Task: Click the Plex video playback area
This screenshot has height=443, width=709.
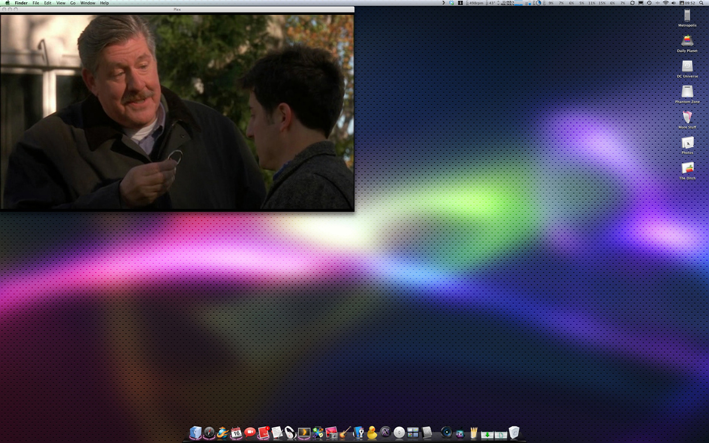Action: tap(177, 112)
